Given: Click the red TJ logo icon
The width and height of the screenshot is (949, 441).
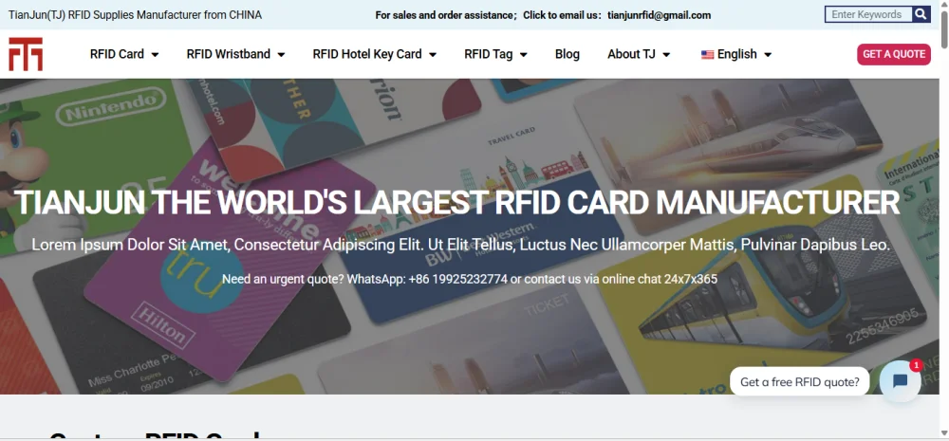Looking at the screenshot, I should [x=26, y=54].
